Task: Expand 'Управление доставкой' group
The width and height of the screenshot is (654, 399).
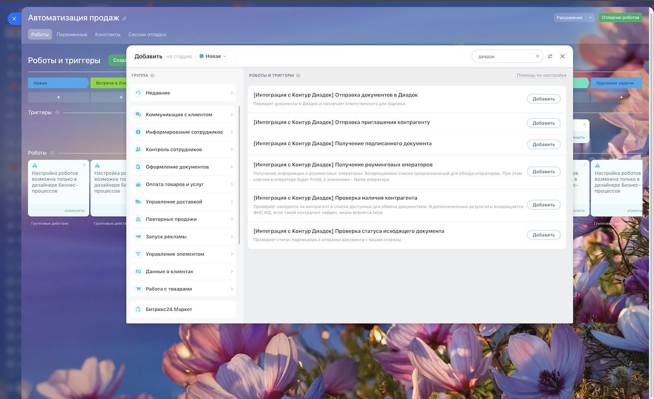Action: [x=183, y=202]
